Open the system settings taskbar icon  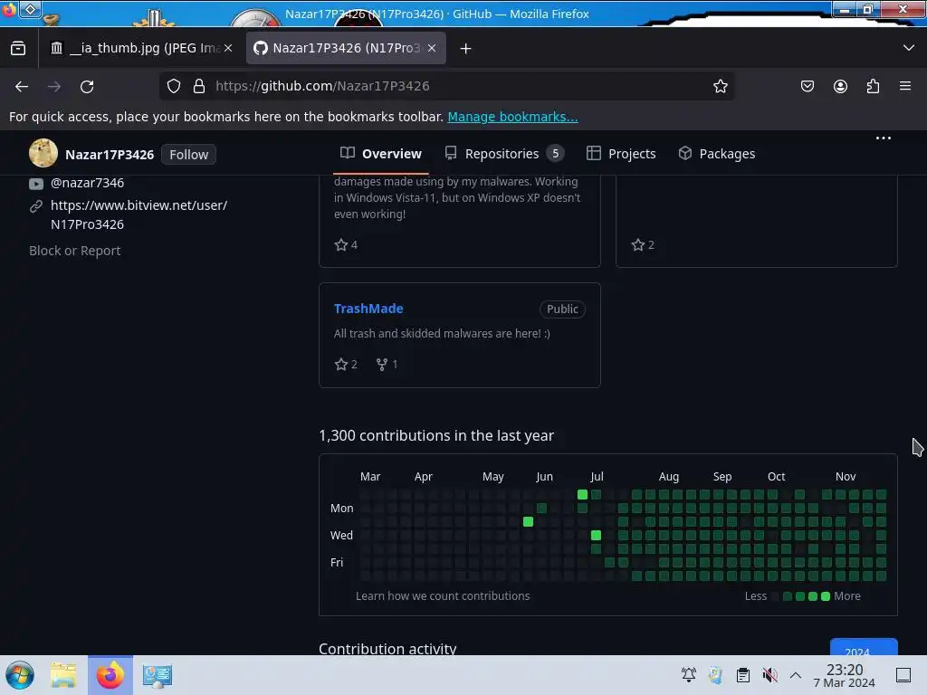point(158,675)
